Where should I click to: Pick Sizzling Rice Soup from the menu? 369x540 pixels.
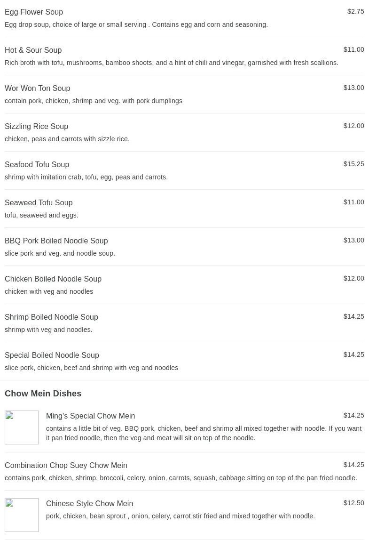tap(36, 126)
